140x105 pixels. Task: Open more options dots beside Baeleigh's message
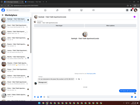click(x=81, y=79)
